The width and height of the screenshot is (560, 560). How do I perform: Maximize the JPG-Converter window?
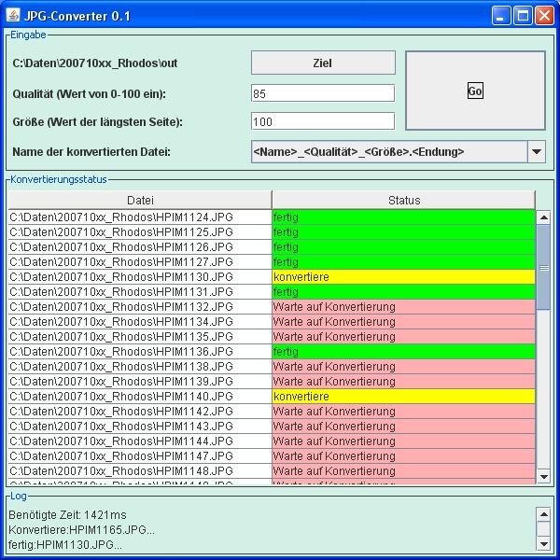click(x=523, y=15)
